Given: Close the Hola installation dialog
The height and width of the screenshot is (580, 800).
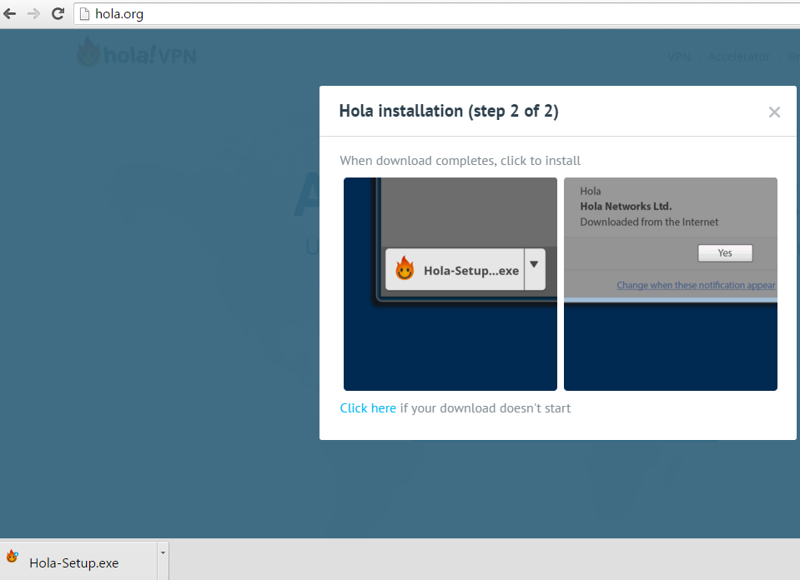Looking at the screenshot, I should click(x=774, y=112).
